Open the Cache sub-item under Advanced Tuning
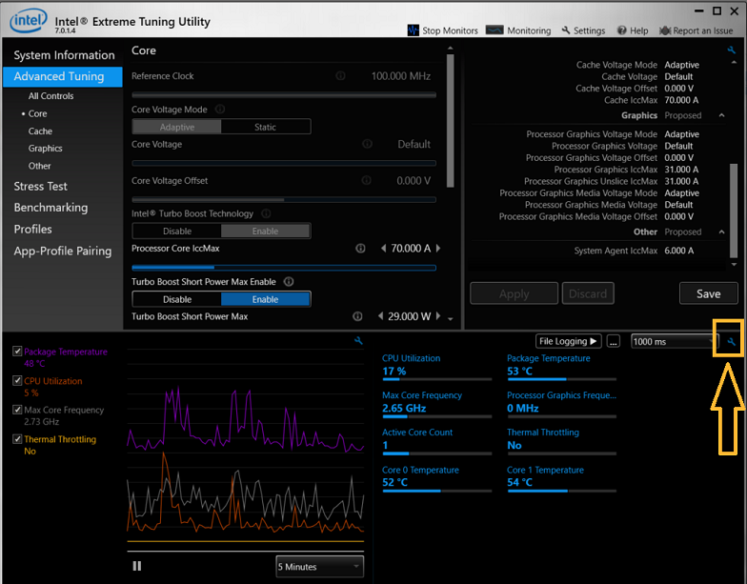 pyautogui.click(x=40, y=131)
